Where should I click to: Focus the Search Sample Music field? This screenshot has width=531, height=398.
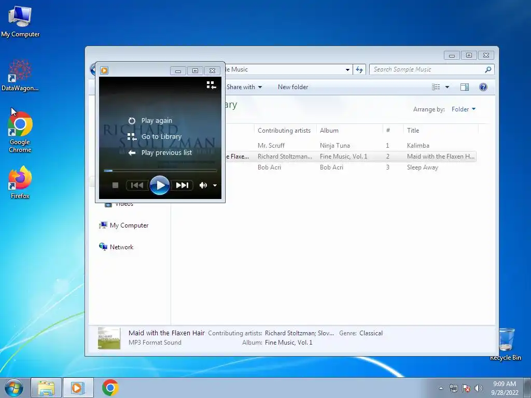(x=427, y=69)
